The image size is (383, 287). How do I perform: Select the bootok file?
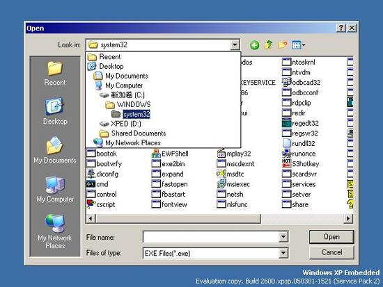click(x=102, y=154)
